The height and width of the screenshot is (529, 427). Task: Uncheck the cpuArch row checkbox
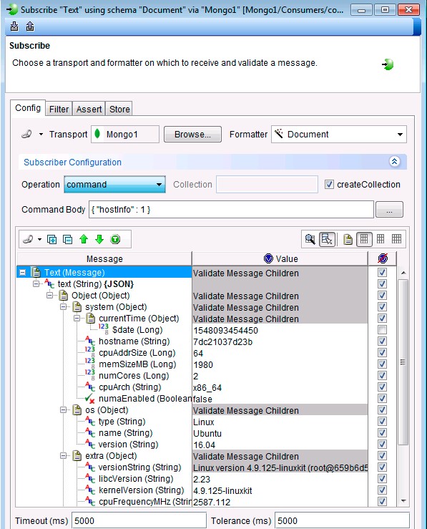(x=382, y=387)
